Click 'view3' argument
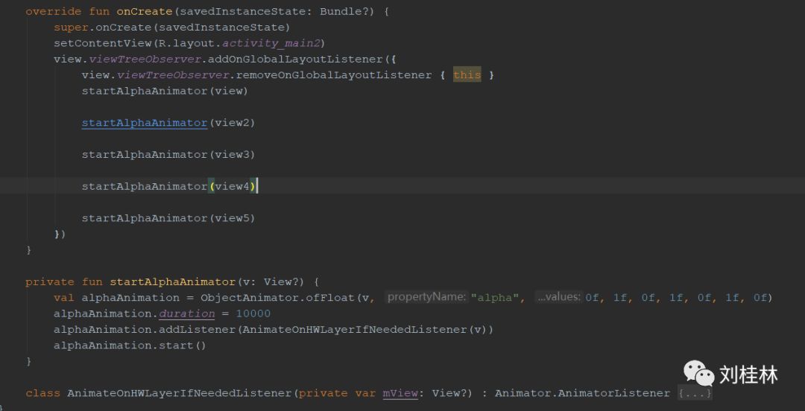The width and height of the screenshot is (805, 411). click(232, 154)
